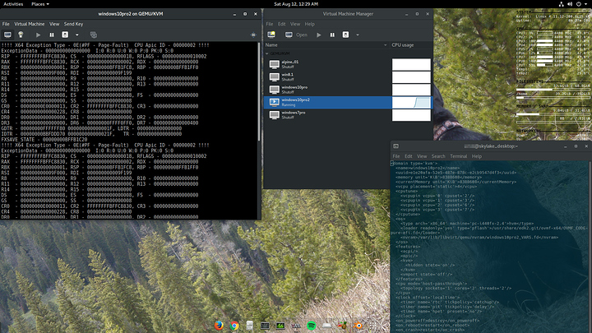
Task: Pause the windows10pro2 VM in console toolbar
Action: click(x=53, y=35)
